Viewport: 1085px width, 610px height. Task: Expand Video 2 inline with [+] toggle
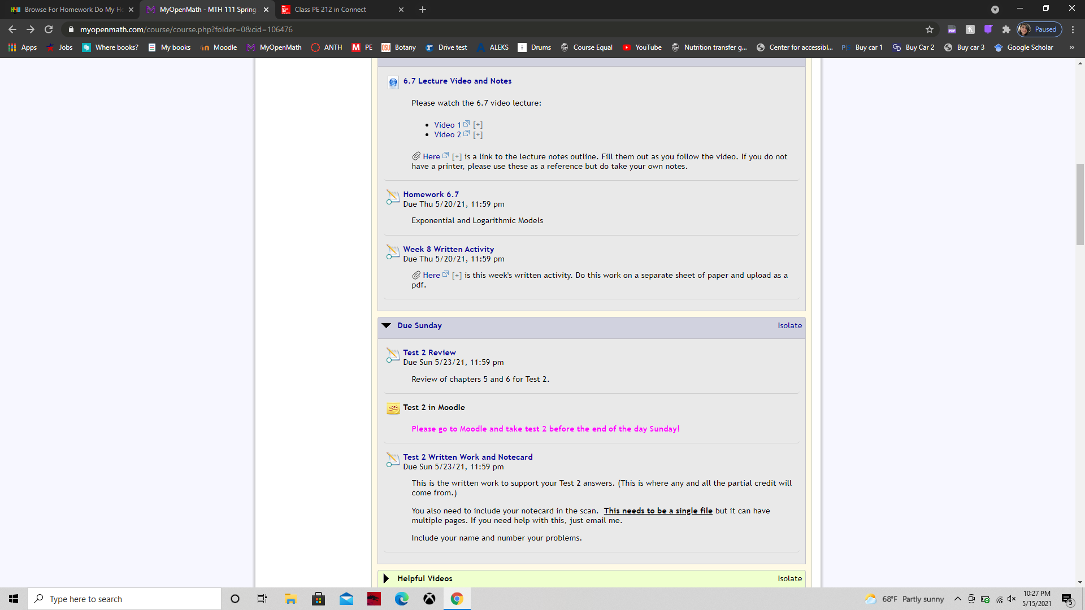478,134
